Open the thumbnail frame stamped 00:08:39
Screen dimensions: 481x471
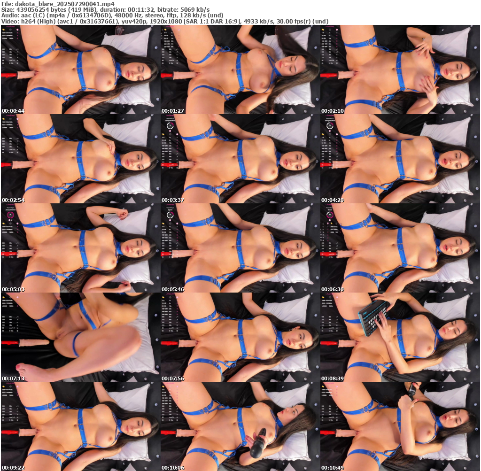tap(400, 337)
